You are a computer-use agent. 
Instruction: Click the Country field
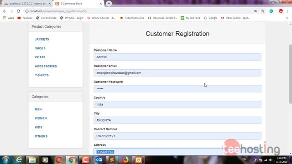[x=177, y=104]
